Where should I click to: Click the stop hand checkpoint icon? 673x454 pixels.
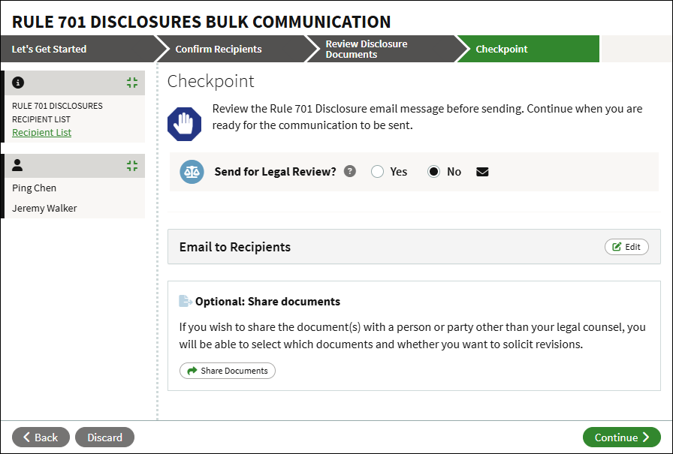pos(185,124)
